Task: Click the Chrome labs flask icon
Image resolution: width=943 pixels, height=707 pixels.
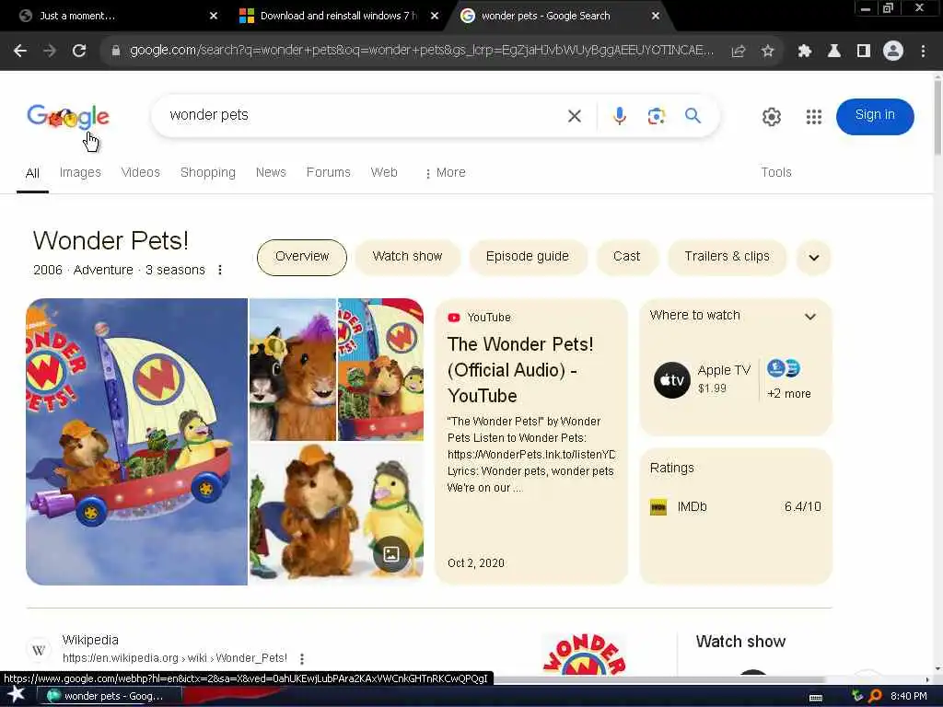Action: [834, 52]
